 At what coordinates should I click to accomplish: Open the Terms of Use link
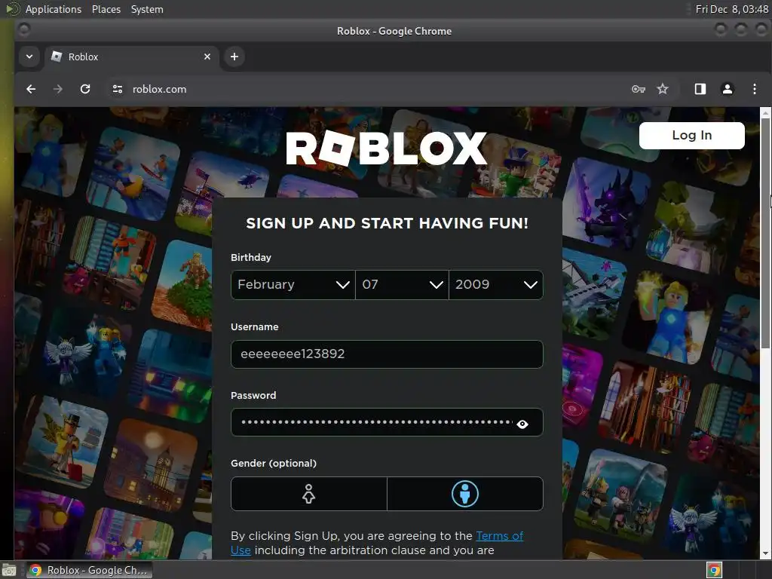(499, 536)
